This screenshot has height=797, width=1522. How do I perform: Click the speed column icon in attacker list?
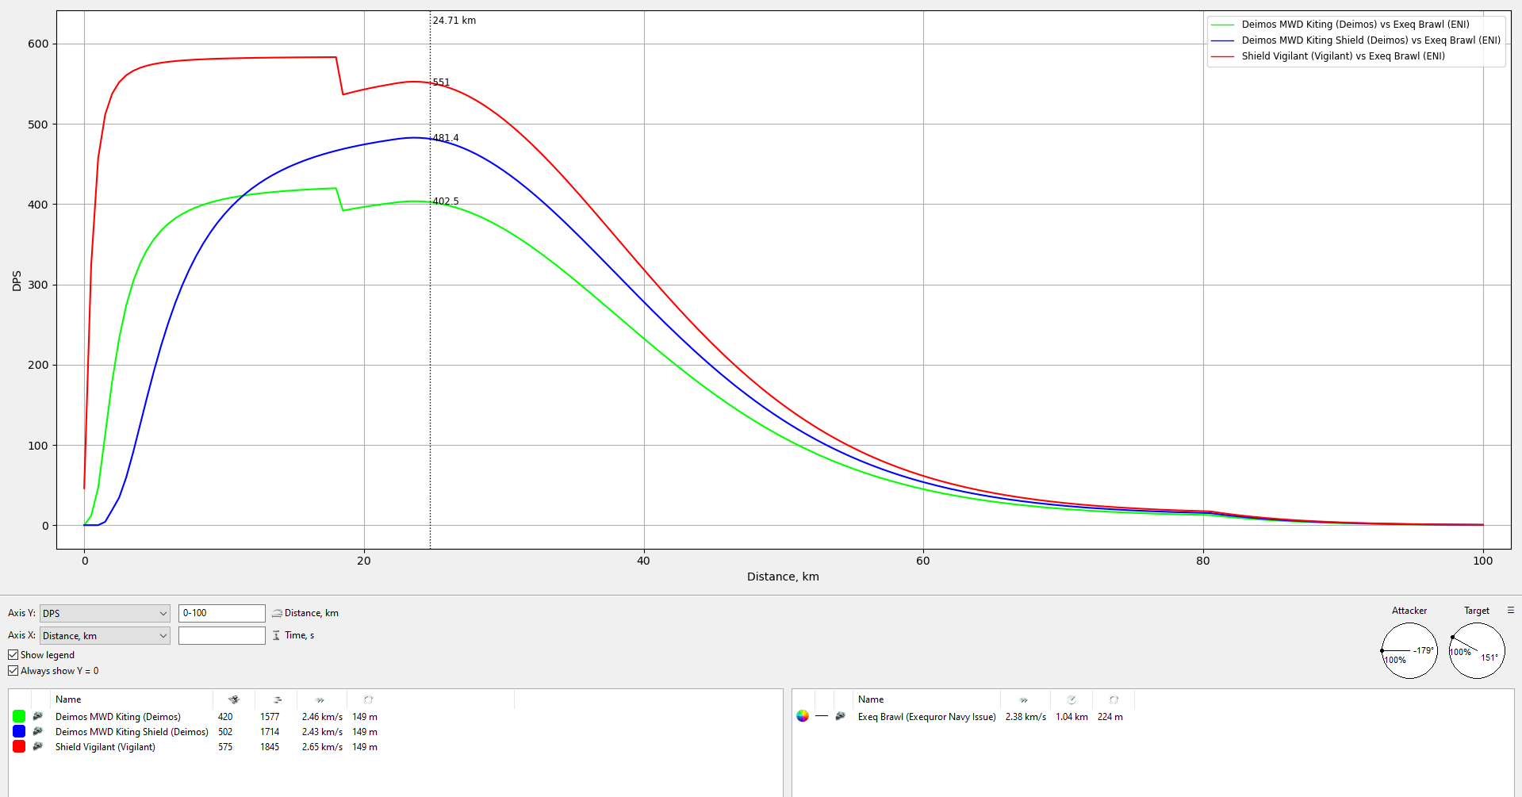coord(320,699)
